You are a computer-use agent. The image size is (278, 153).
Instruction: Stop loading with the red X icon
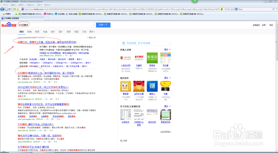coord(232,9)
